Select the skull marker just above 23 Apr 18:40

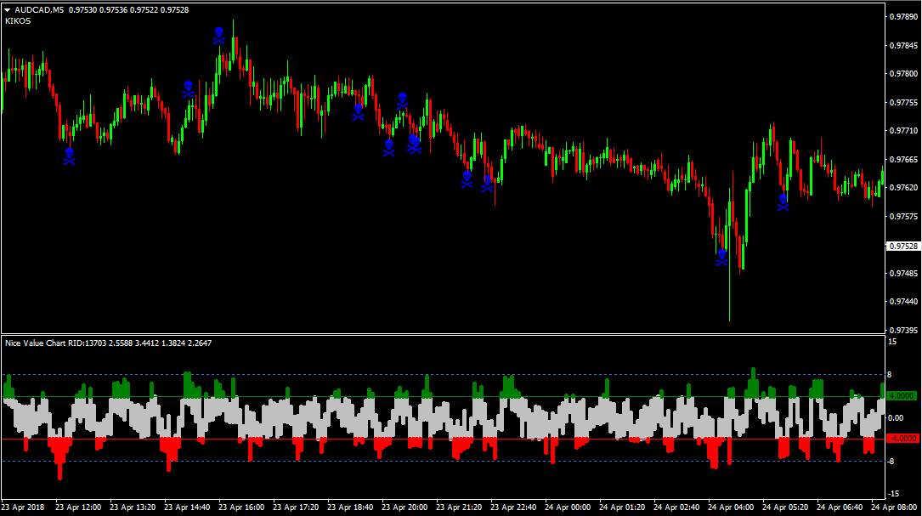tap(359, 111)
